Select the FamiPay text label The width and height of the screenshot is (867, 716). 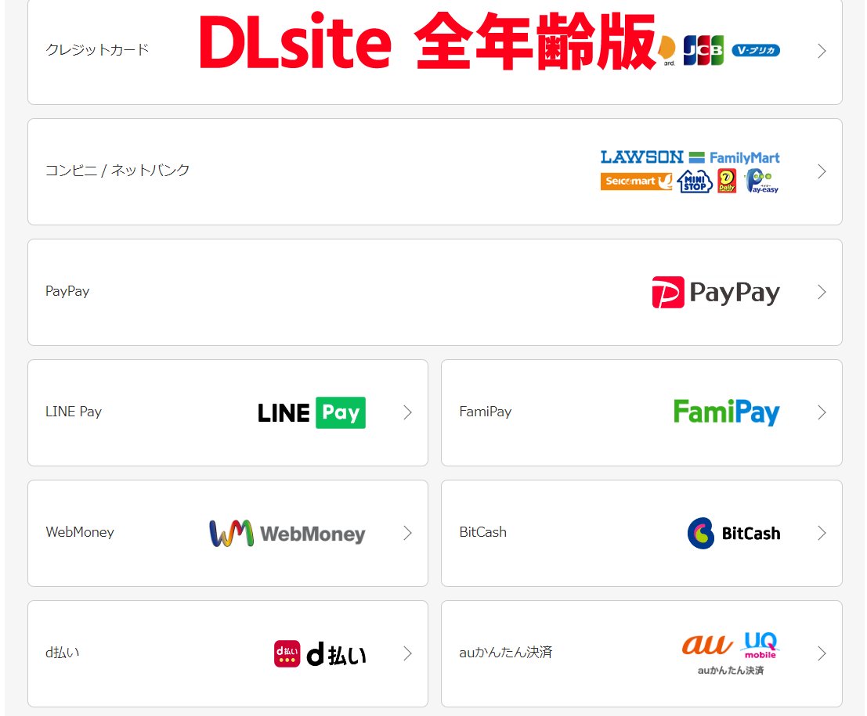pos(486,412)
